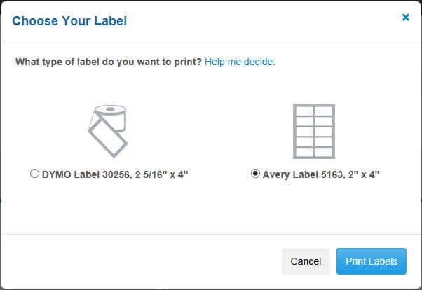Click the Choose Your Label title
The height and width of the screenshot is (290, 422).
(69, 20)
